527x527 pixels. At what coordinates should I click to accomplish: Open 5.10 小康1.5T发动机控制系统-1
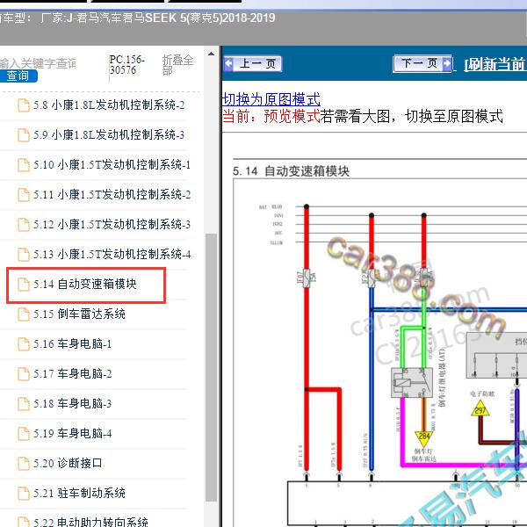click(x=112, y=165)
